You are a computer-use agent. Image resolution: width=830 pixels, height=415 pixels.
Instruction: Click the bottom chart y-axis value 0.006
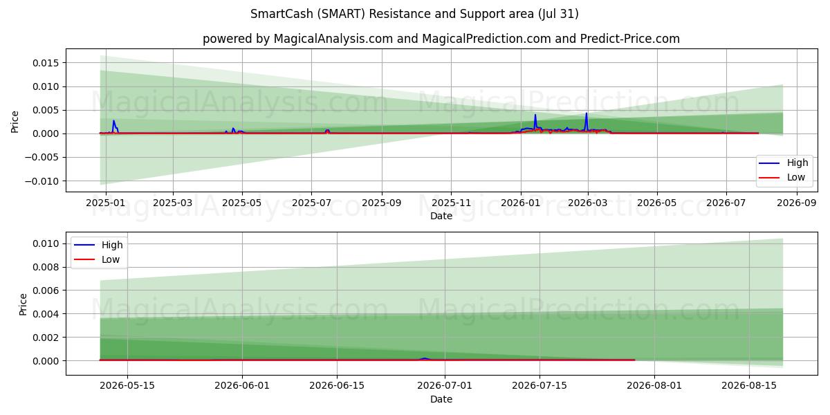[47, 290]
